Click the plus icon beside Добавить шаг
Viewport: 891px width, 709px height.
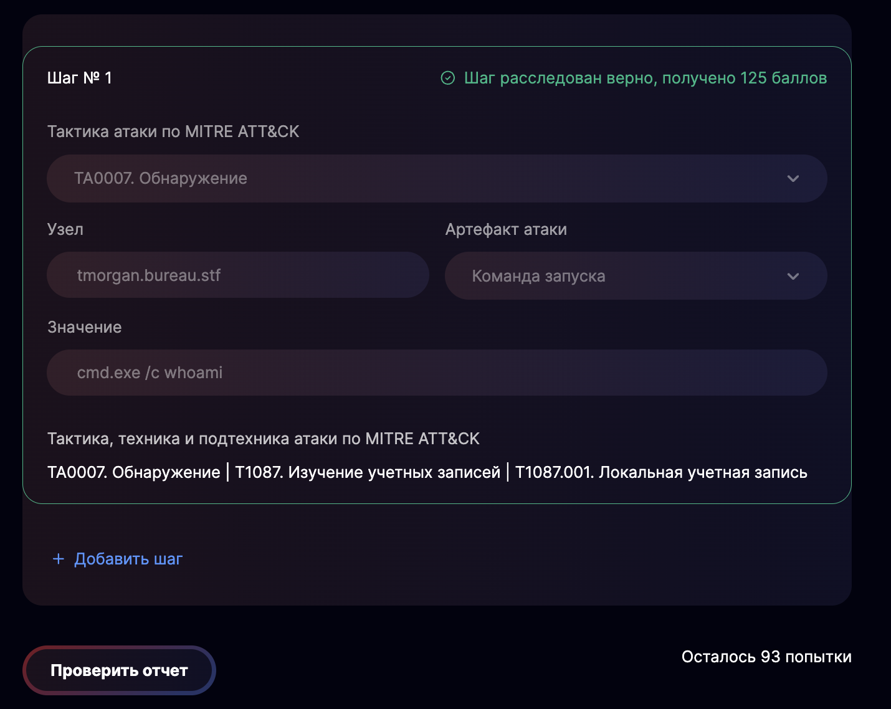point(59,559)
